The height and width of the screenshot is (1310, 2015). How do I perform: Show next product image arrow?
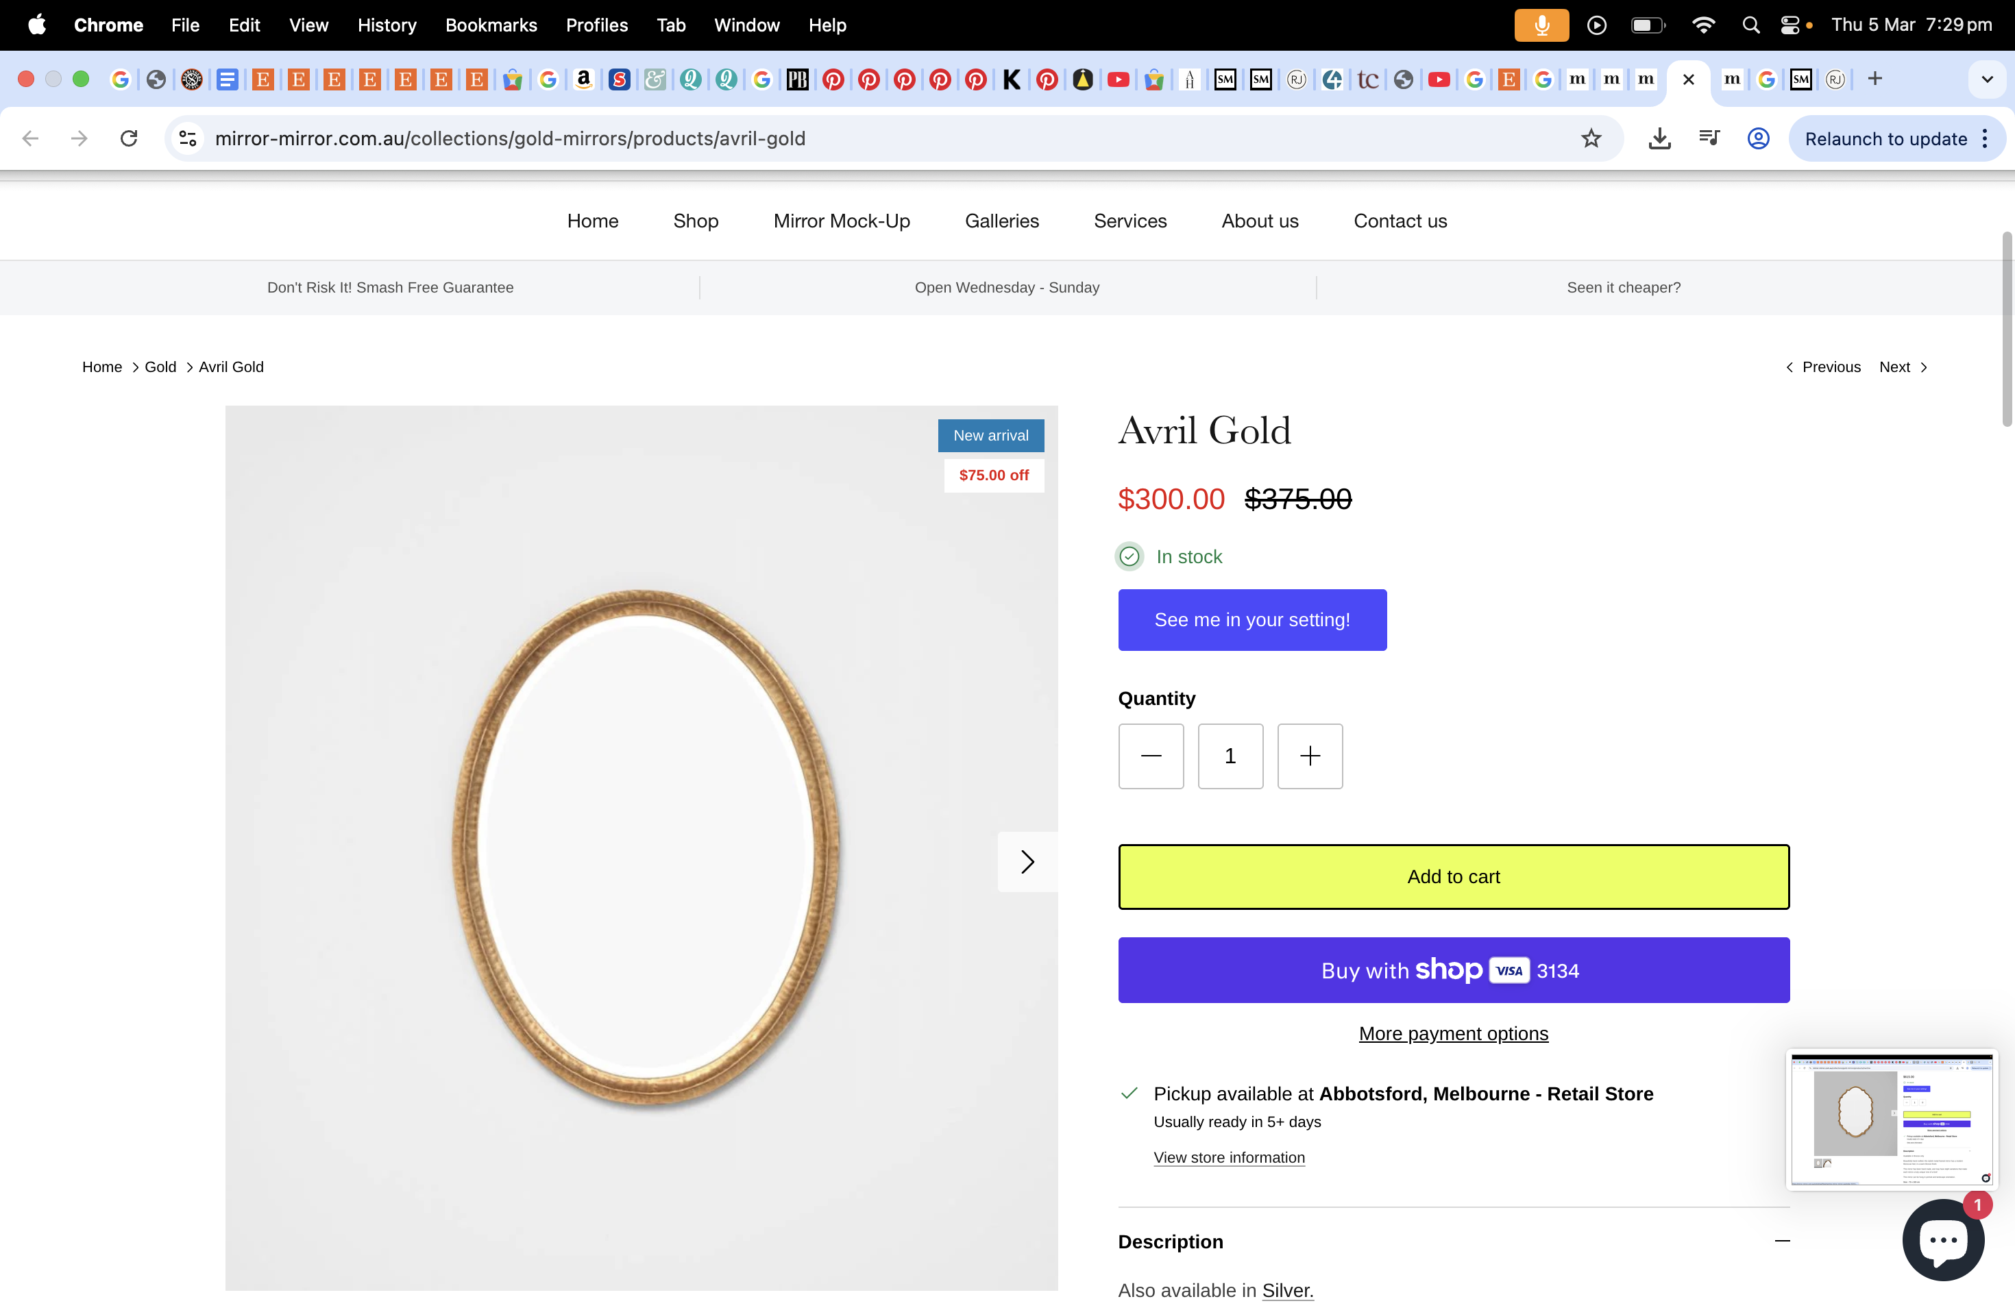click(1027, 861)
